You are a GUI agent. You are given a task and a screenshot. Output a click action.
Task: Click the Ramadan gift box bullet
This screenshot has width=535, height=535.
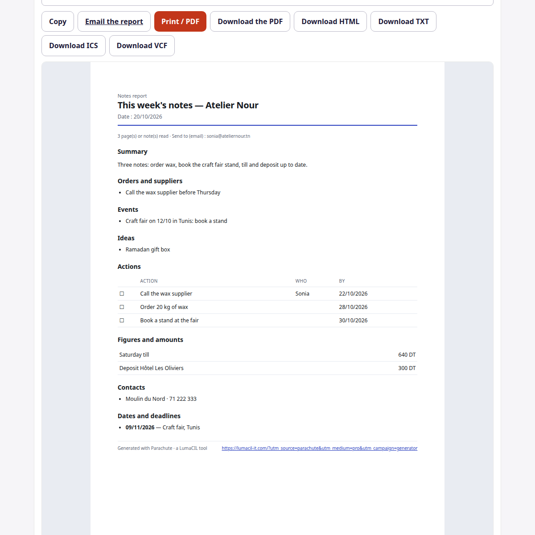(148, 250)
